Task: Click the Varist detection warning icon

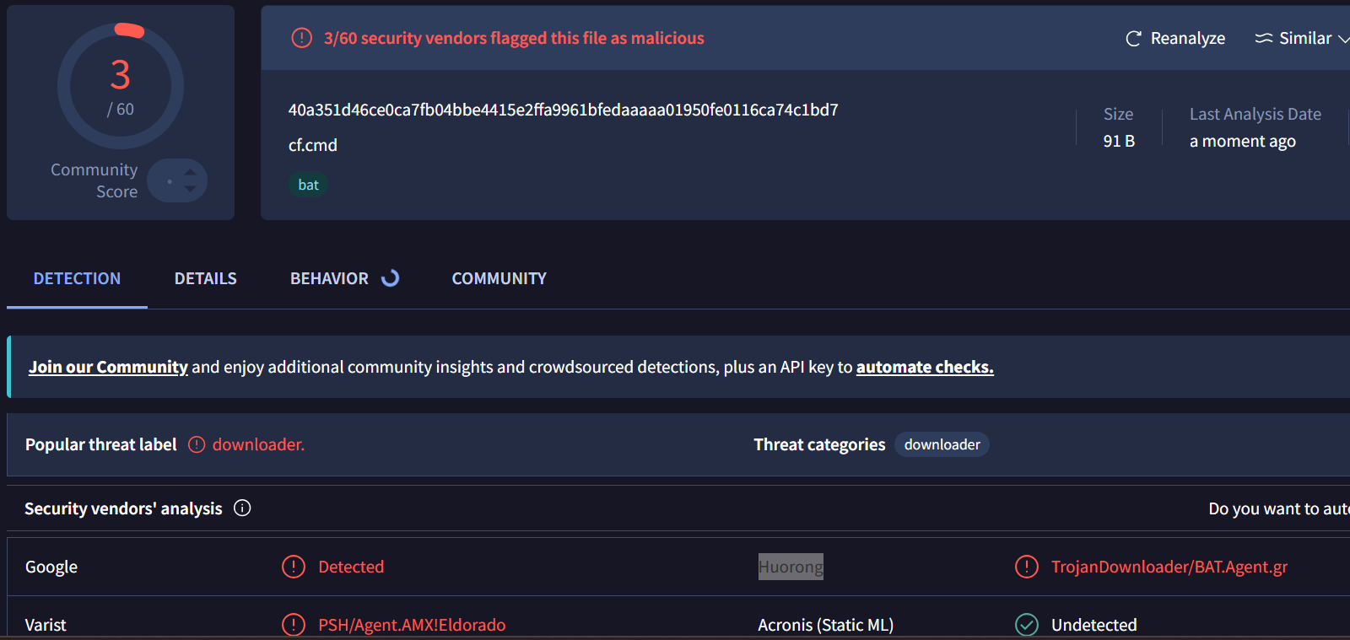Action: [x=293, y=625]
